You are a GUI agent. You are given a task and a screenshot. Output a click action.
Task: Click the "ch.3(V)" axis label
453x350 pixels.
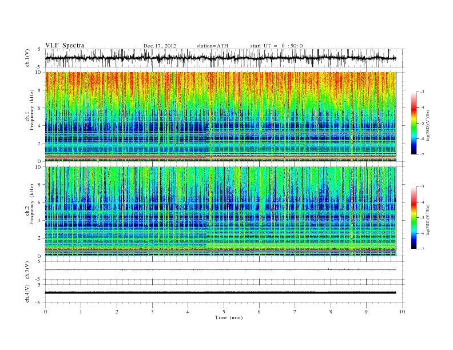pyautogui.click(x=27, y=271)
